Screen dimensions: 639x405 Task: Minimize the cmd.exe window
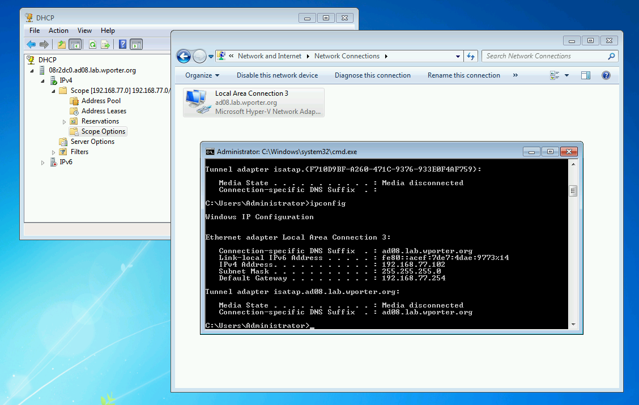531,152
